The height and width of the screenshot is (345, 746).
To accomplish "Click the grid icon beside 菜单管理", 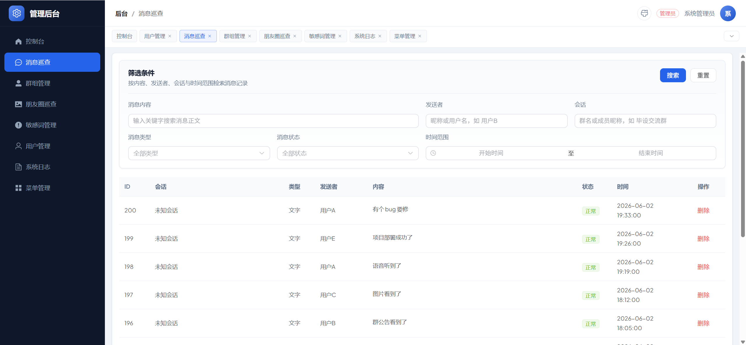I will (x=18, y=188).
